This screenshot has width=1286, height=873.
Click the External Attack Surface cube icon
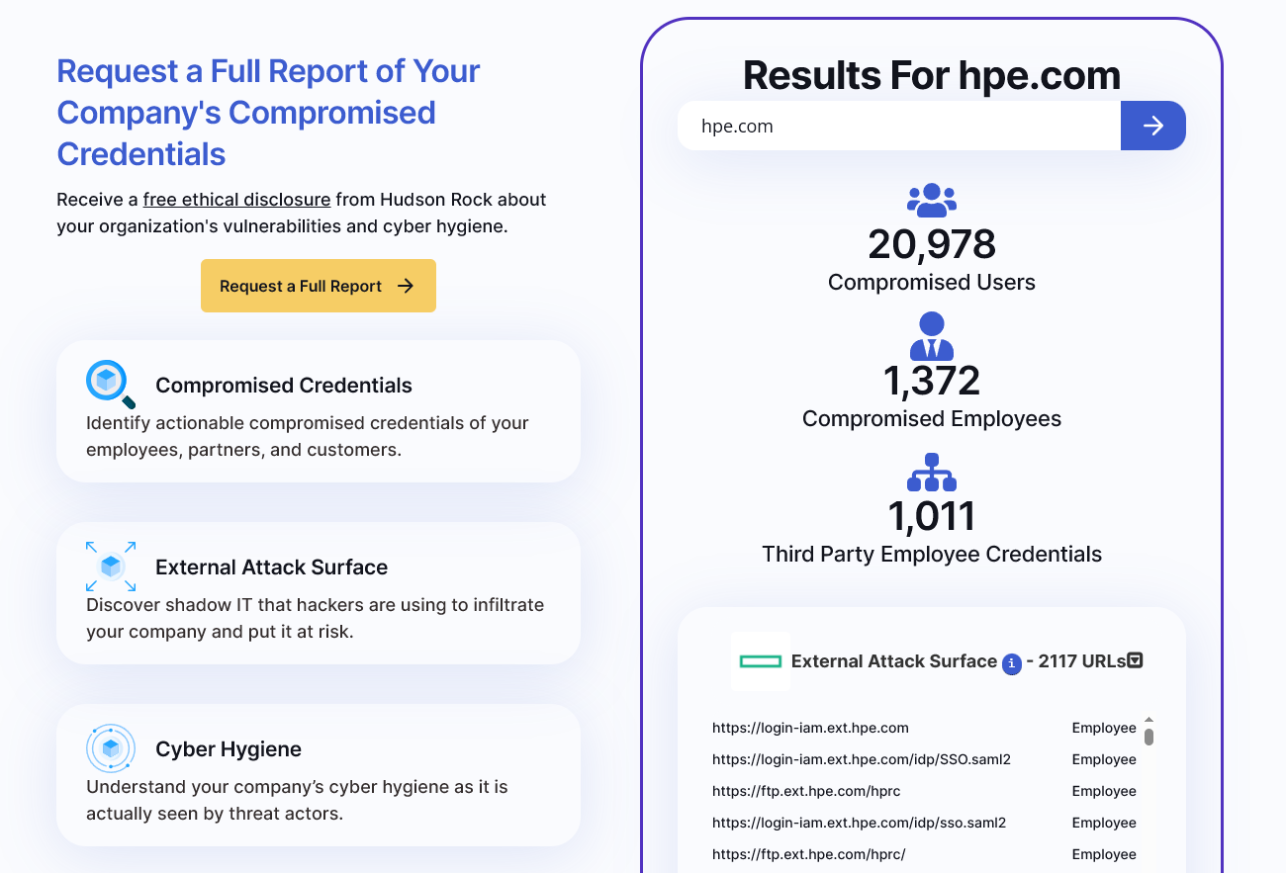(x=111, y=567)
